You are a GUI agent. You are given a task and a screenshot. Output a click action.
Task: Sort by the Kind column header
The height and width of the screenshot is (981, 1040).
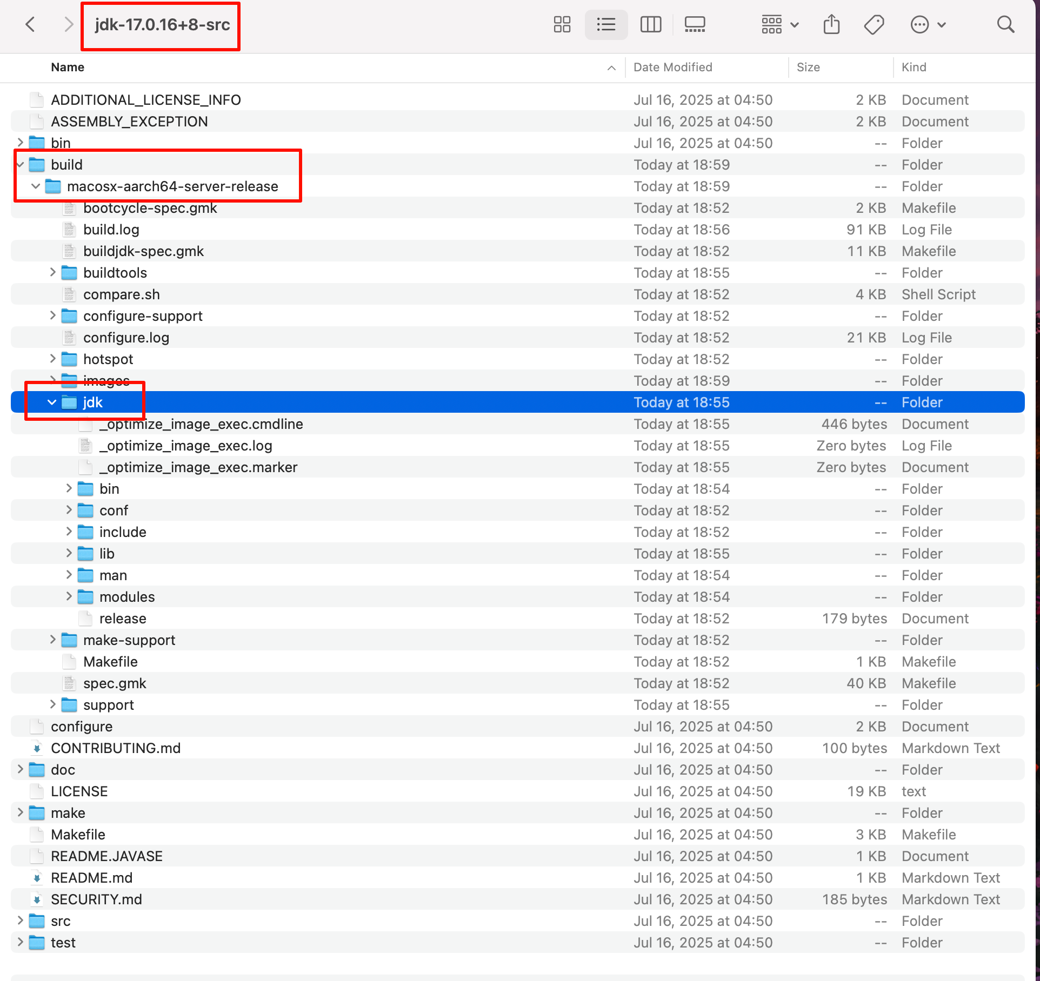[x=914, y=68]
